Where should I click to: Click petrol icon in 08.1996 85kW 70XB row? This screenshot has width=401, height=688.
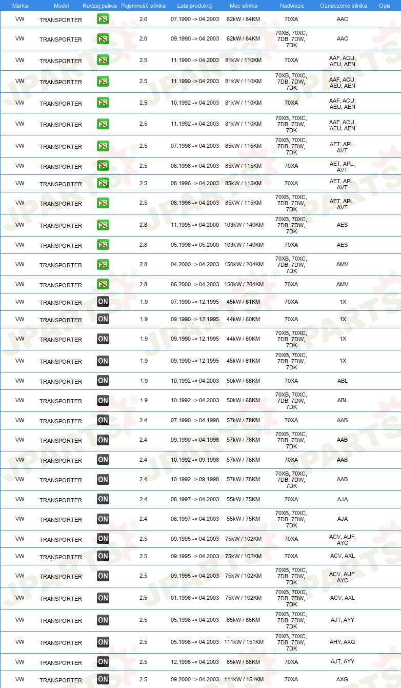click(x=103, y=203)
